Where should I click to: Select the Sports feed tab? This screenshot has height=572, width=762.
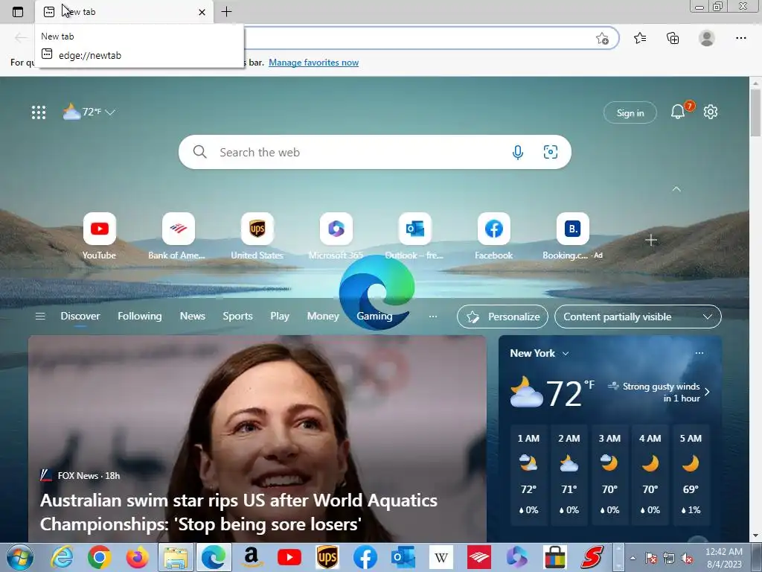click(x=237, y=316)
